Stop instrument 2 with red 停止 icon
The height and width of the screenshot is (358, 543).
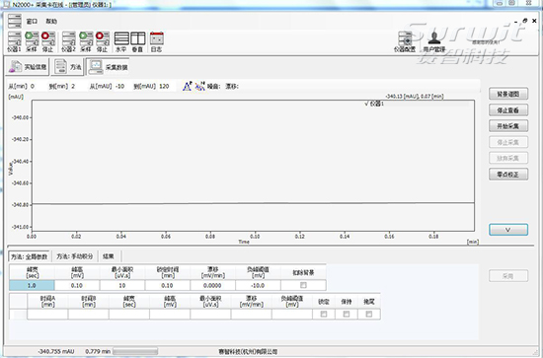pyautogui.click(x=103, y=41)
